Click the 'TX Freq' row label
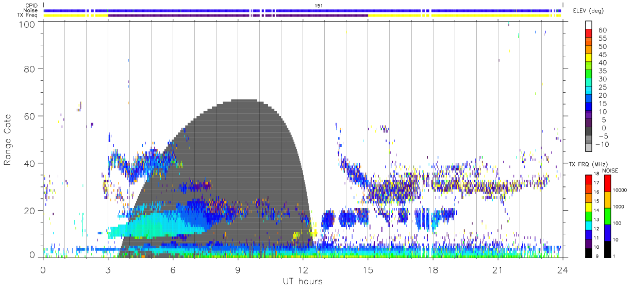 (28, 15)
